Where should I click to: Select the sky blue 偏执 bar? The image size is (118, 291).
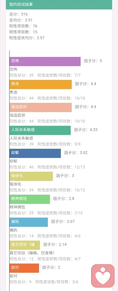pos(29,222)
